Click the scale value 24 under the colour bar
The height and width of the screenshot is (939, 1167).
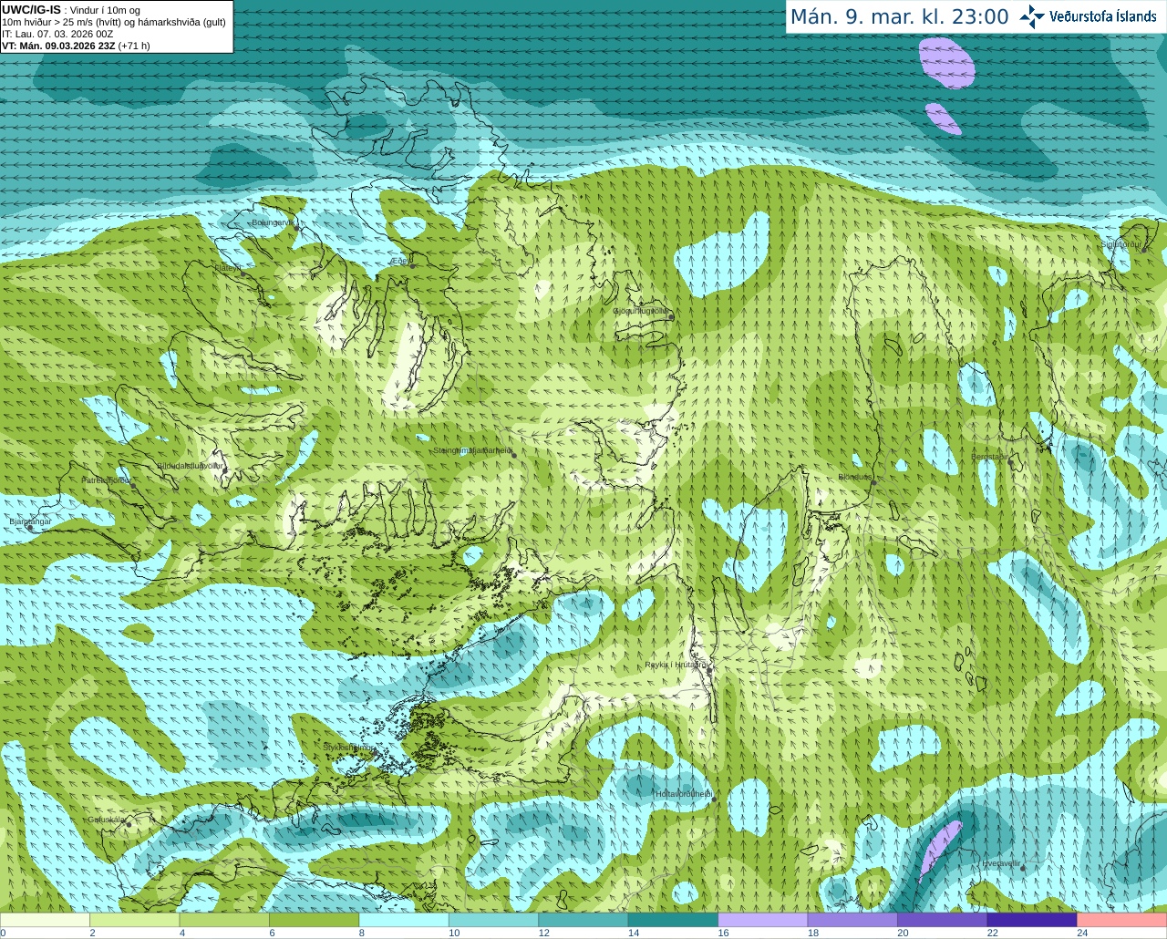coord(1081,933)
